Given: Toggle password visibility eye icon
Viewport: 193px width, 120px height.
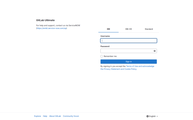Looking at the screenshot, I should (155, 51).
